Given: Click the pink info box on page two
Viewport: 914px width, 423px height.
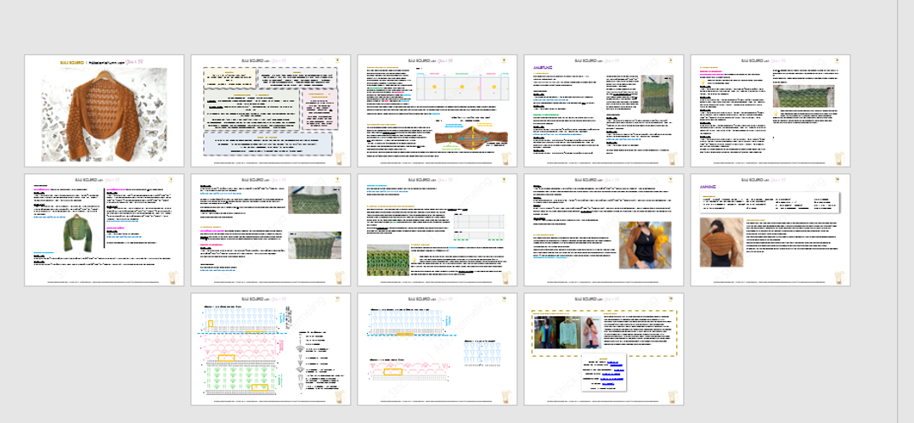Looking at the screenshot, I should coord(319,110).
